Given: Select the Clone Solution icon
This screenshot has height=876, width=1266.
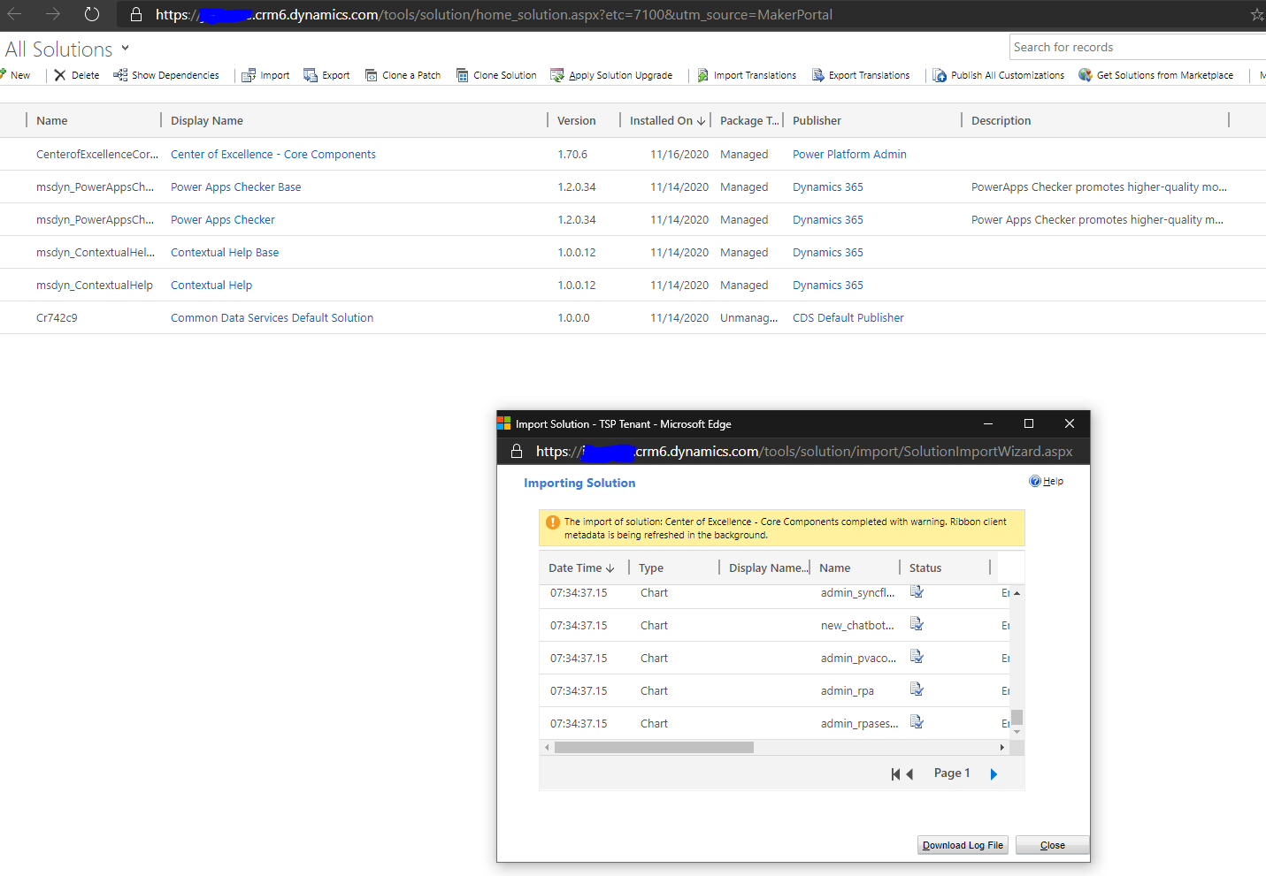Looking at the screenshot, I should (495, 75).
